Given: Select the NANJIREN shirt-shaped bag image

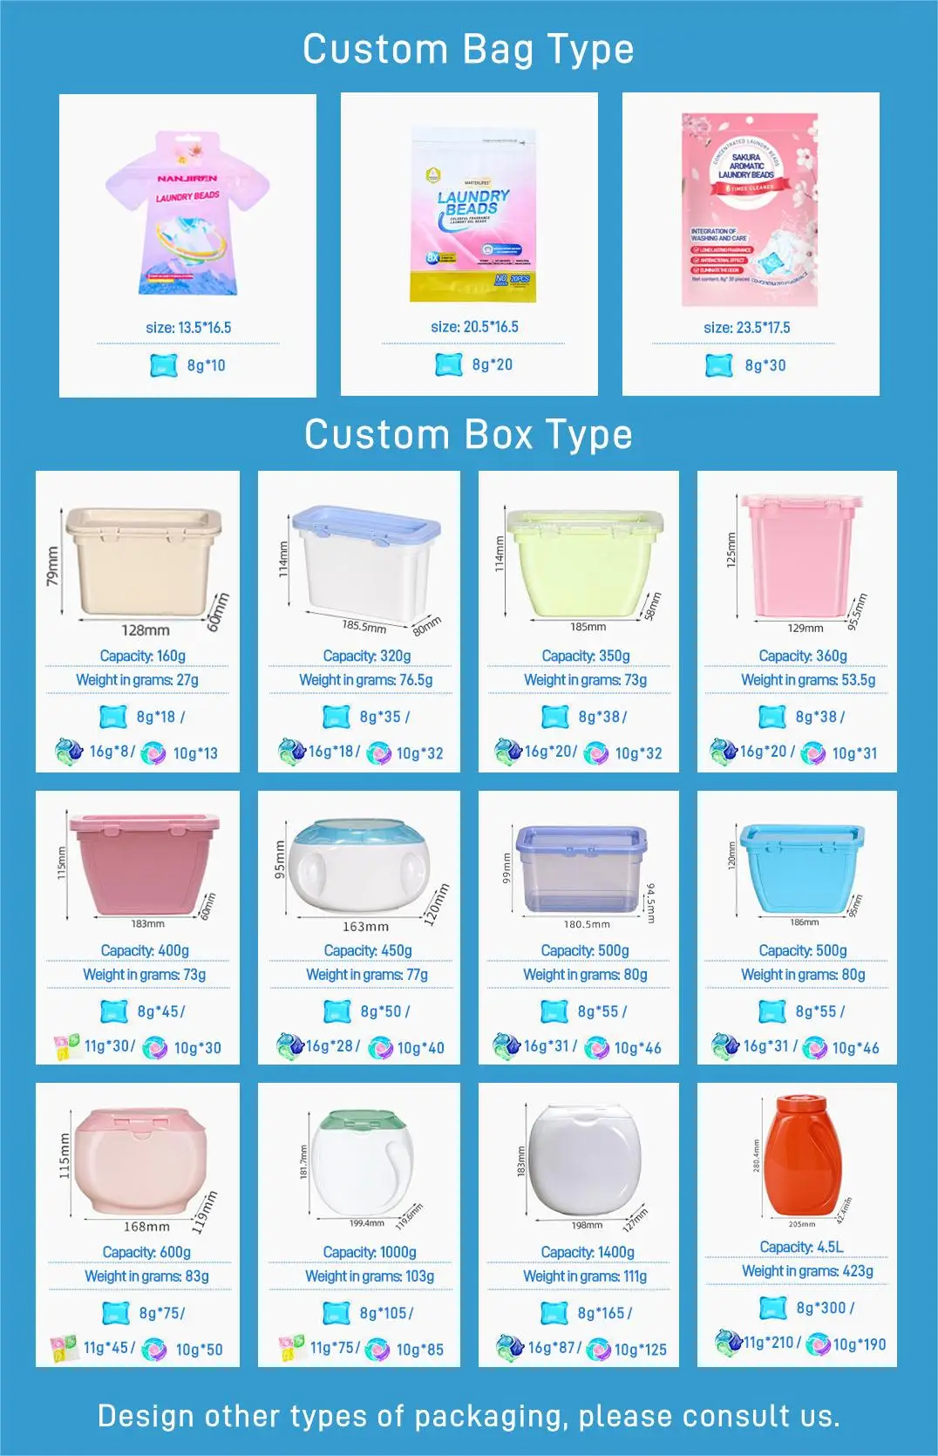Looking at the screenshot, I should (187, 214).
